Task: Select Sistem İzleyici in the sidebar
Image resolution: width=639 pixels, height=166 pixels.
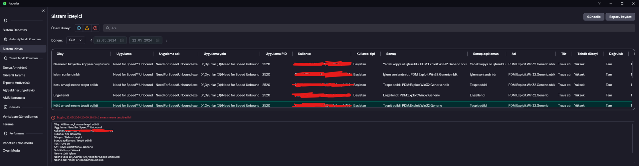Action: 23,49
